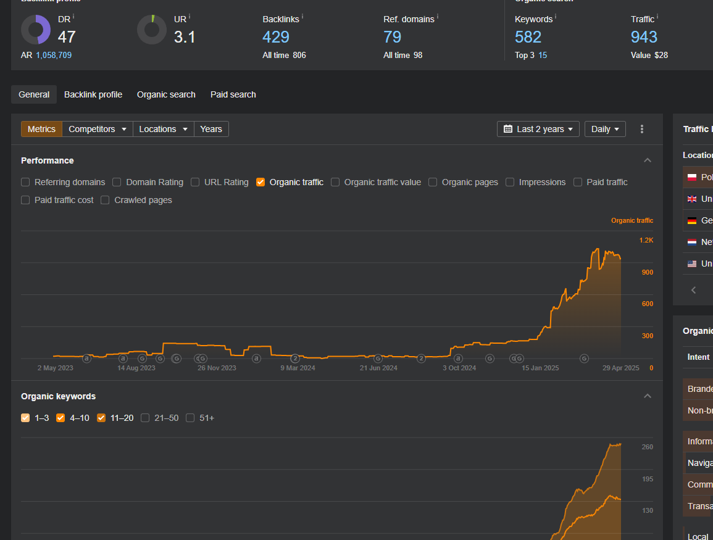The image size is (713, 540).
Task: Enable the 21–50 keyword position checkbox
Action: [145, 418]
